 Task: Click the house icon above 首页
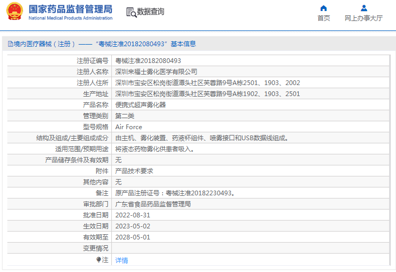[324, 8]
